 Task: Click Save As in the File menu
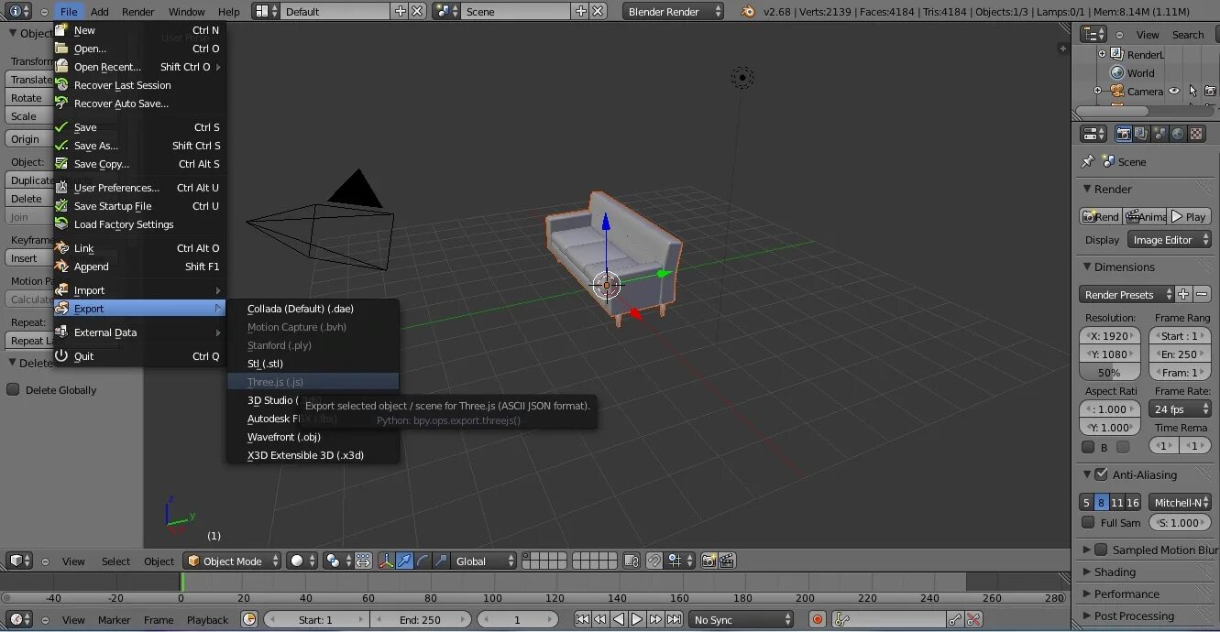[138, 146]
